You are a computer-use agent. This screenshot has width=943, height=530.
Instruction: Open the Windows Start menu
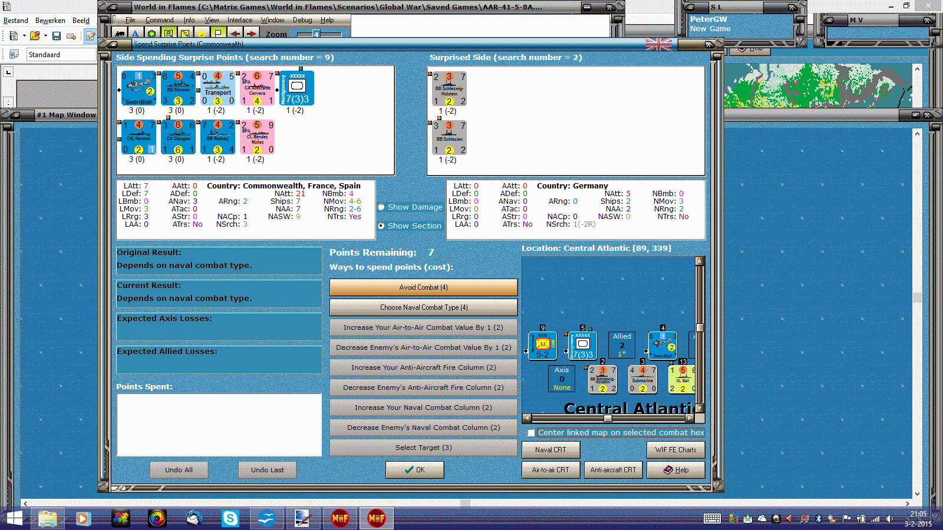tap(14, 518)
